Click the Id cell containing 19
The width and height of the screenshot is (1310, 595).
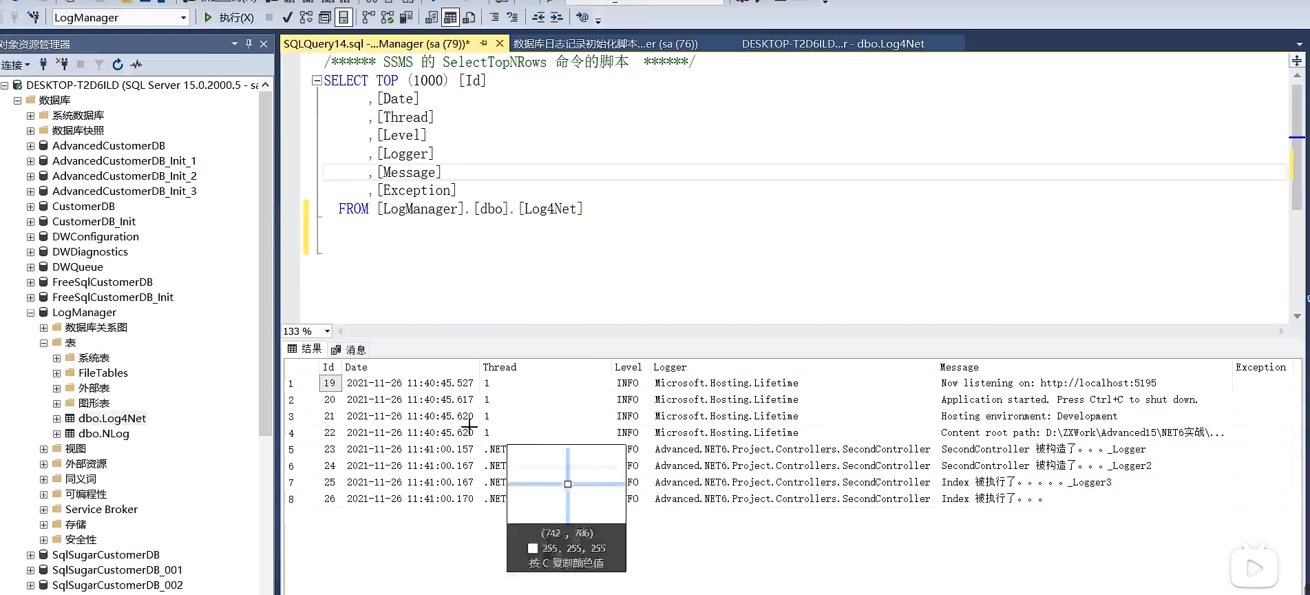330,383
